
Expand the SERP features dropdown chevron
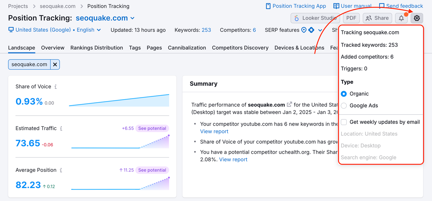320,30
